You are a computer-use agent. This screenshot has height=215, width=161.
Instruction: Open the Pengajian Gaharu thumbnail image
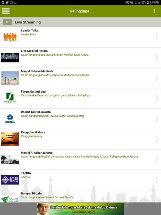(x=10, y=139)
